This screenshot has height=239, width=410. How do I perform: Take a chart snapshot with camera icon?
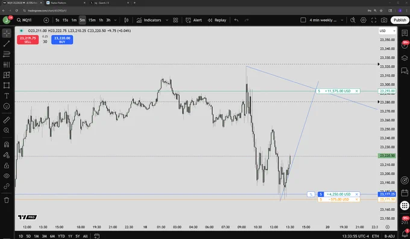[384, 20]
